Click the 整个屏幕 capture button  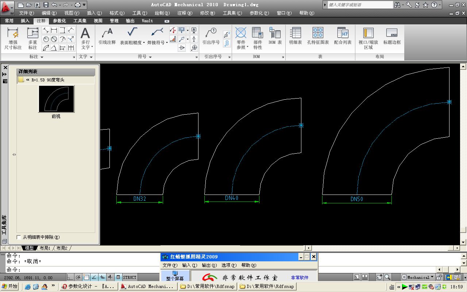175,276
